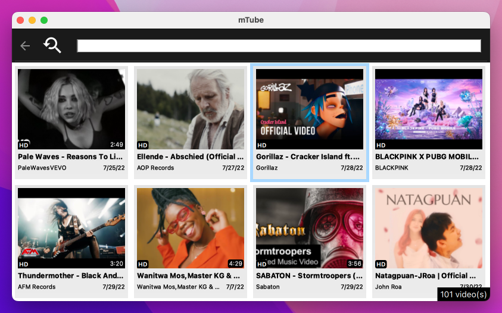Open the Ellende Abschied video thumbnail
The height and width of the screenshot is (313, 502).
191,109
